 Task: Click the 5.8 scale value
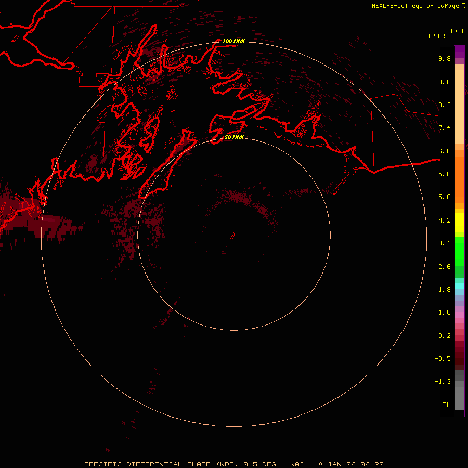pyautogui.click(x=445, y=174)
